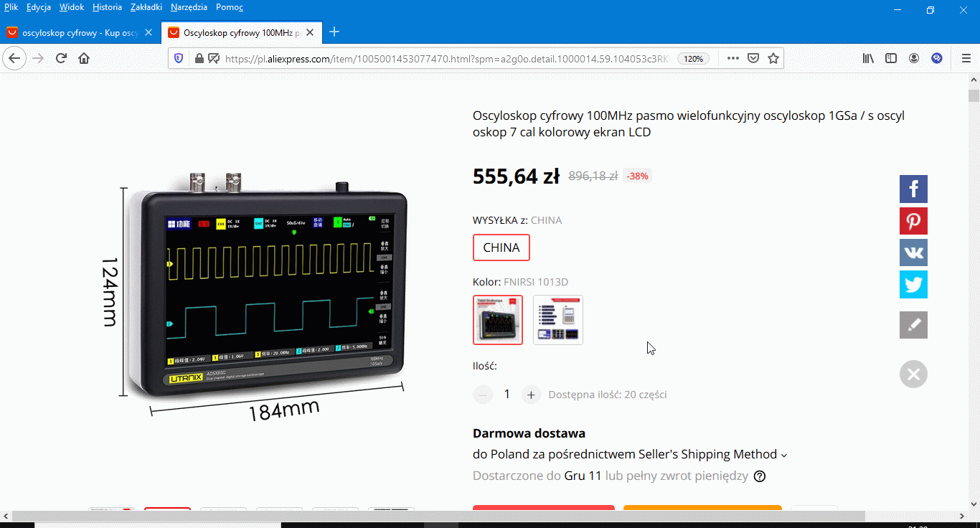Expand Seller's Shipping Method dropdown
Viewport: 980px width, 528px height.
(x=783, y=455)
